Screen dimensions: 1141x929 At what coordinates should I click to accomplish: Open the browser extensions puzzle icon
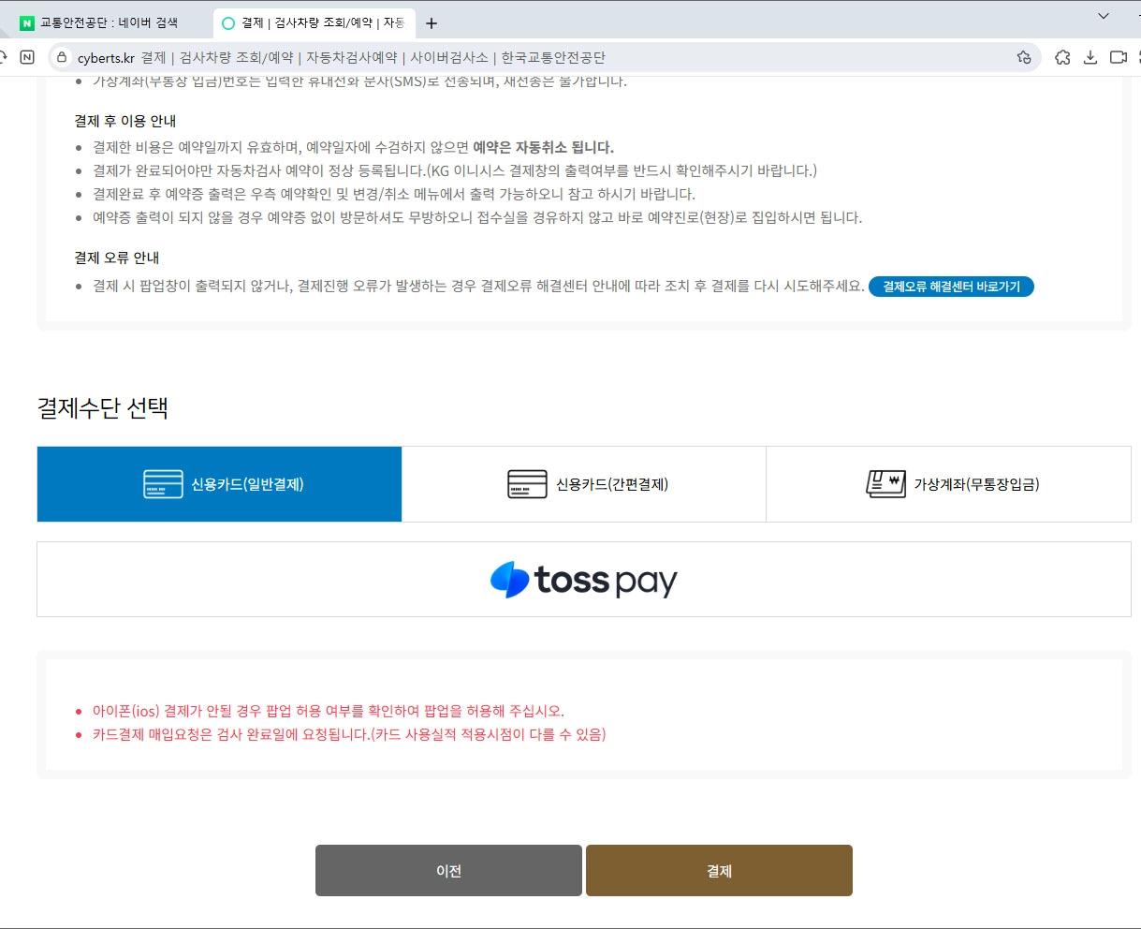1062,57
